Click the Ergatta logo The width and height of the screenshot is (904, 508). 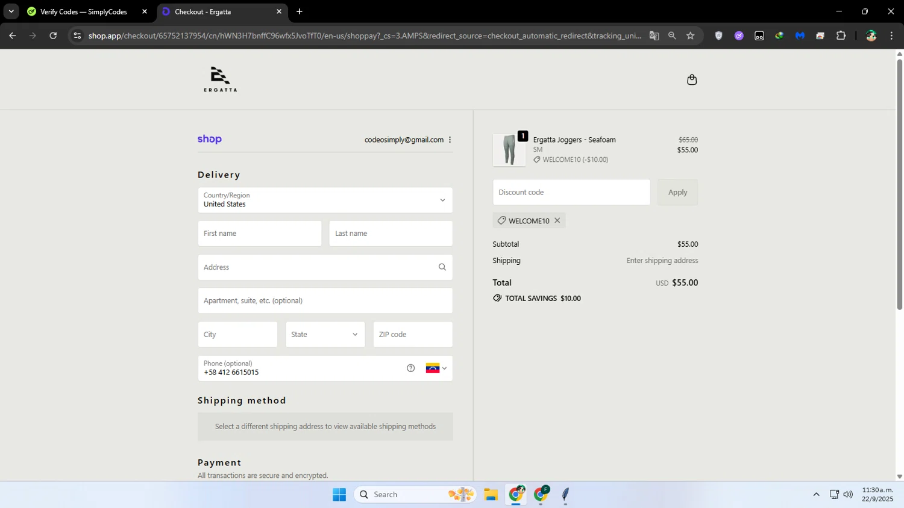click(220, 79)
